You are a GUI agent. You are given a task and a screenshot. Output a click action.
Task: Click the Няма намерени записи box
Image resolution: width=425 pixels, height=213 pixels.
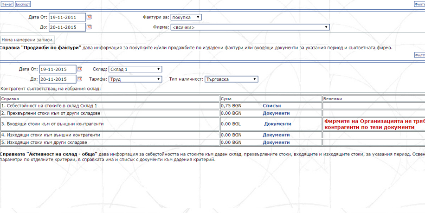click(x=27, y=39)
